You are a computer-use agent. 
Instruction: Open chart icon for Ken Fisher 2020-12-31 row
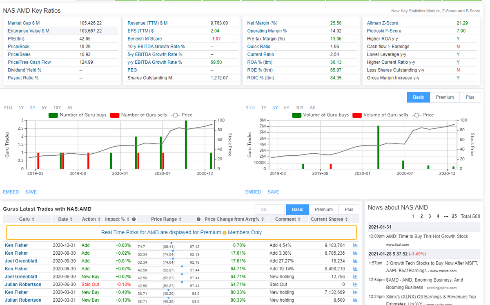[x=355, y=245]
